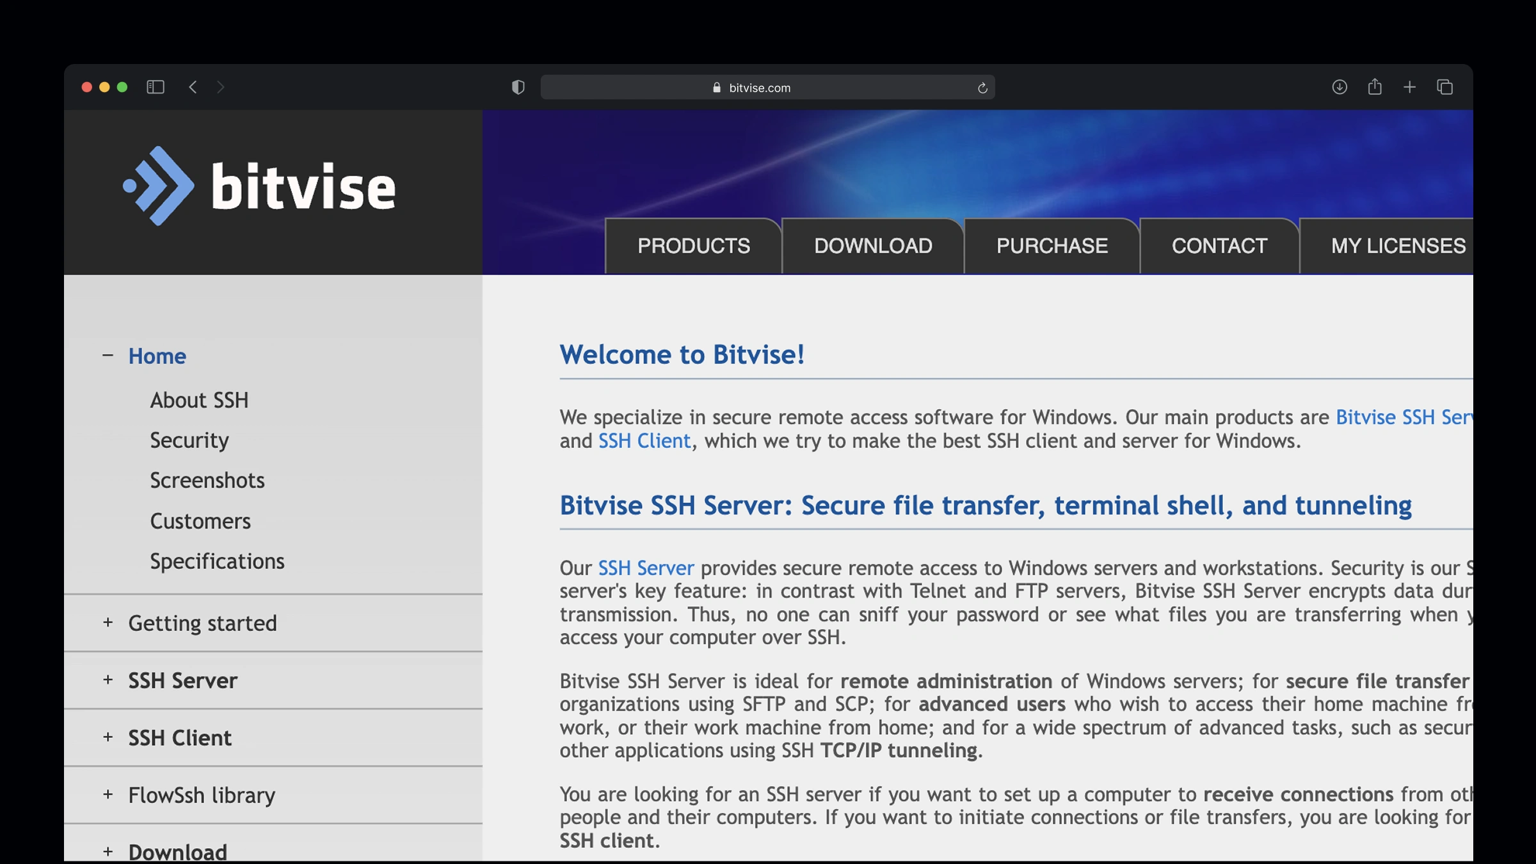1536x864 pixels.
Task: Click the padlock icon in address bar
Action: point(717,88)
